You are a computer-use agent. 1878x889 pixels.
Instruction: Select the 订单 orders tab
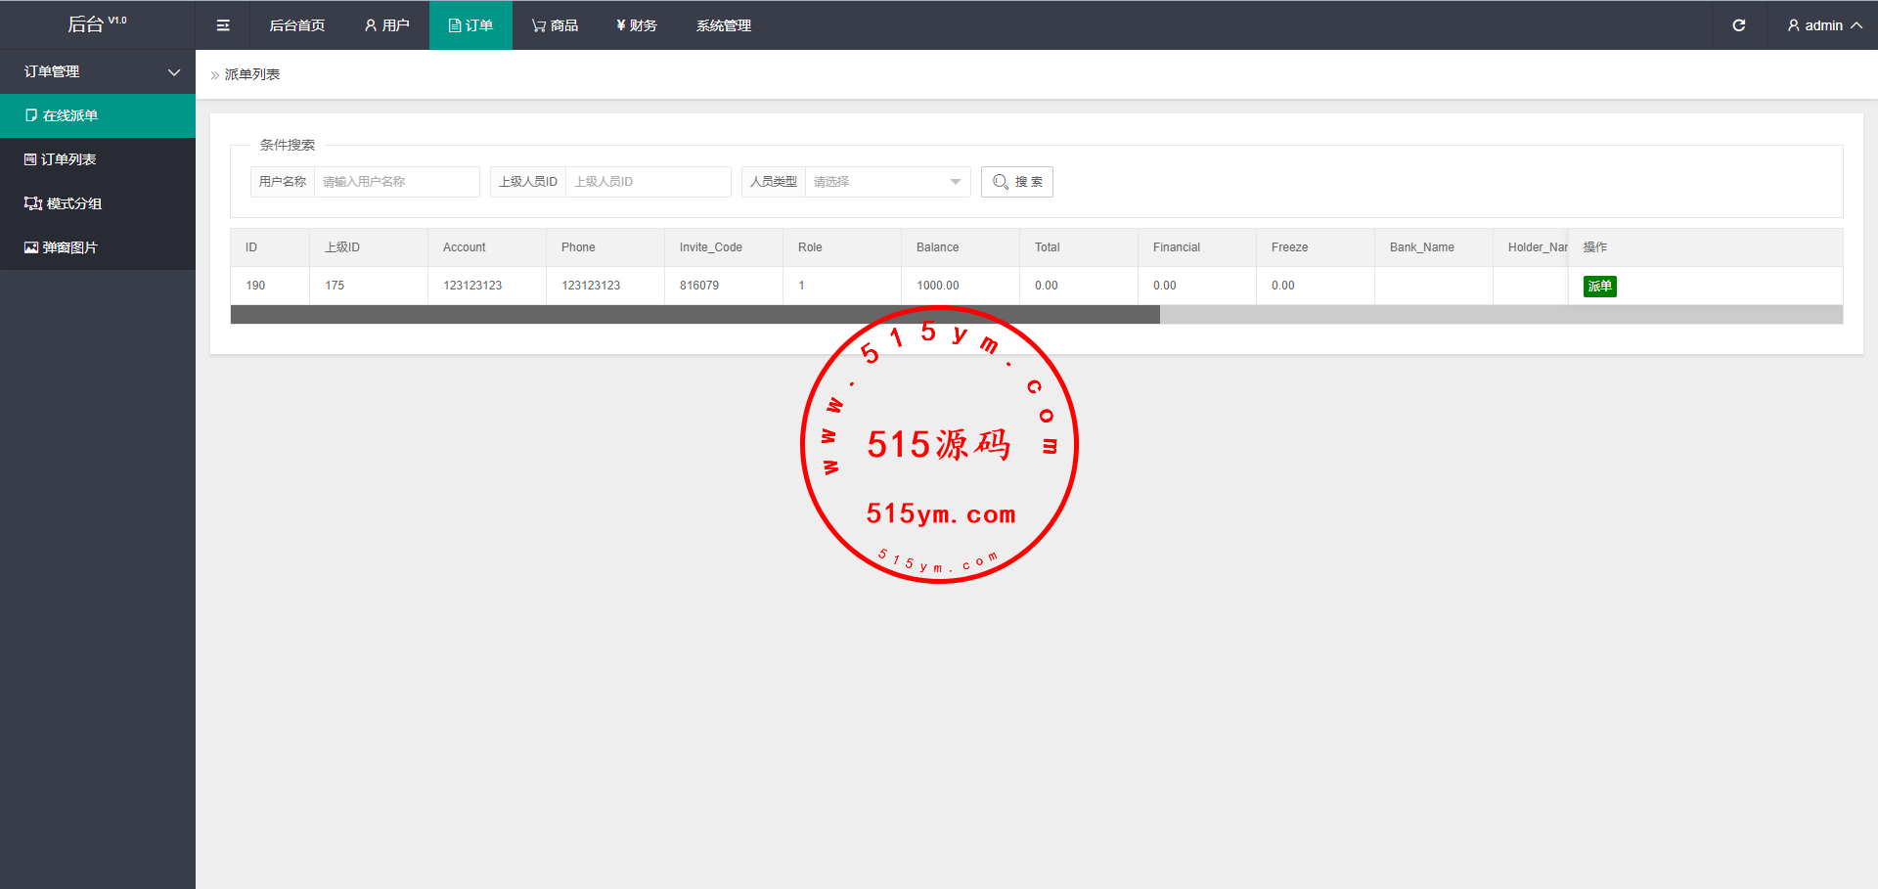[x=470, y=25]
